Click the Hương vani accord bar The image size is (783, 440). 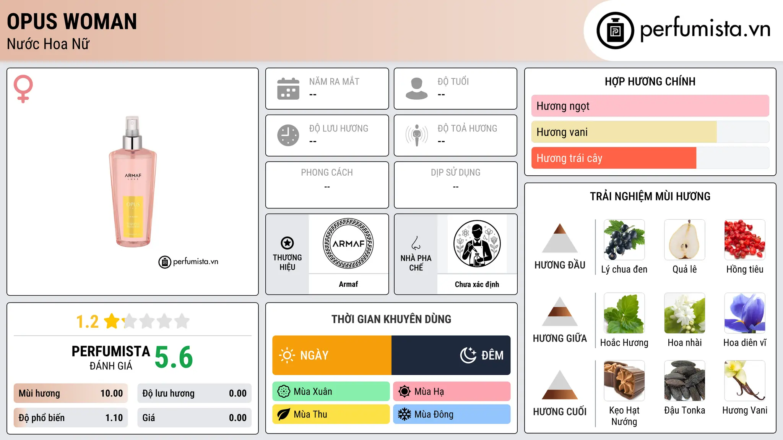click(650, 132)
